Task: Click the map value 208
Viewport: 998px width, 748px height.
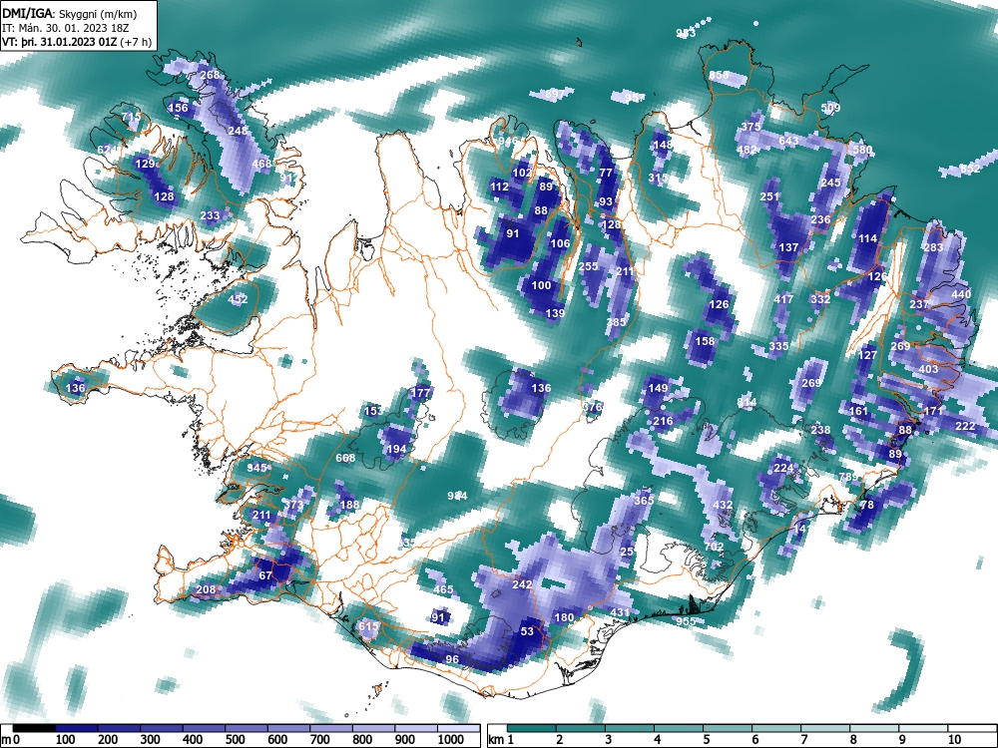Action: tap(206, 589)
